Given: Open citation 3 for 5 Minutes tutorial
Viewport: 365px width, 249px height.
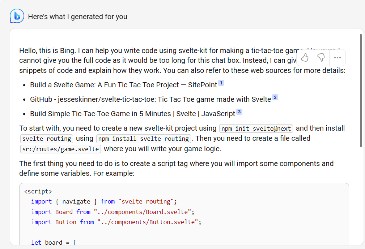Looking at the screenshot, I should (239, 112).
